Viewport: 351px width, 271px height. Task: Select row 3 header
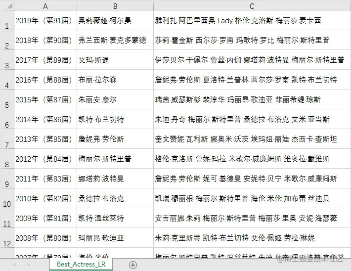(7, 59)
